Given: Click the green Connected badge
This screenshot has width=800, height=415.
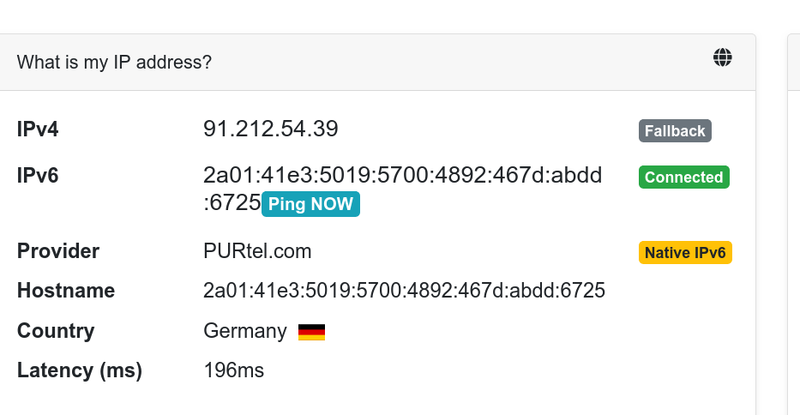Looking at the screenshot, I should point(684,177).
